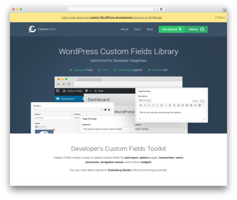Click the GitHub button
This screenshot has width=237, height=200.
pyautogui.click(x=196, y=29)
